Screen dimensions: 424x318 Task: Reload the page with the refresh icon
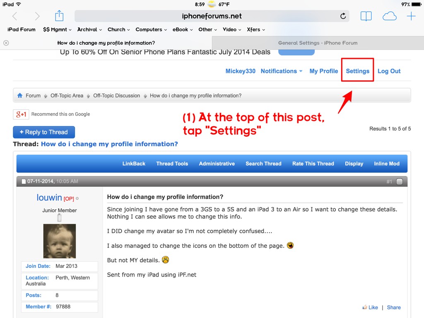(343, 16)
